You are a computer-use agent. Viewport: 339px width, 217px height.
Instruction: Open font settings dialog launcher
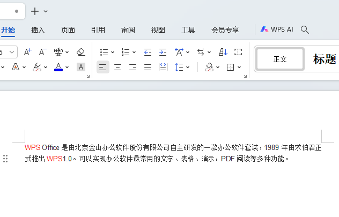[x=88, y=76]
